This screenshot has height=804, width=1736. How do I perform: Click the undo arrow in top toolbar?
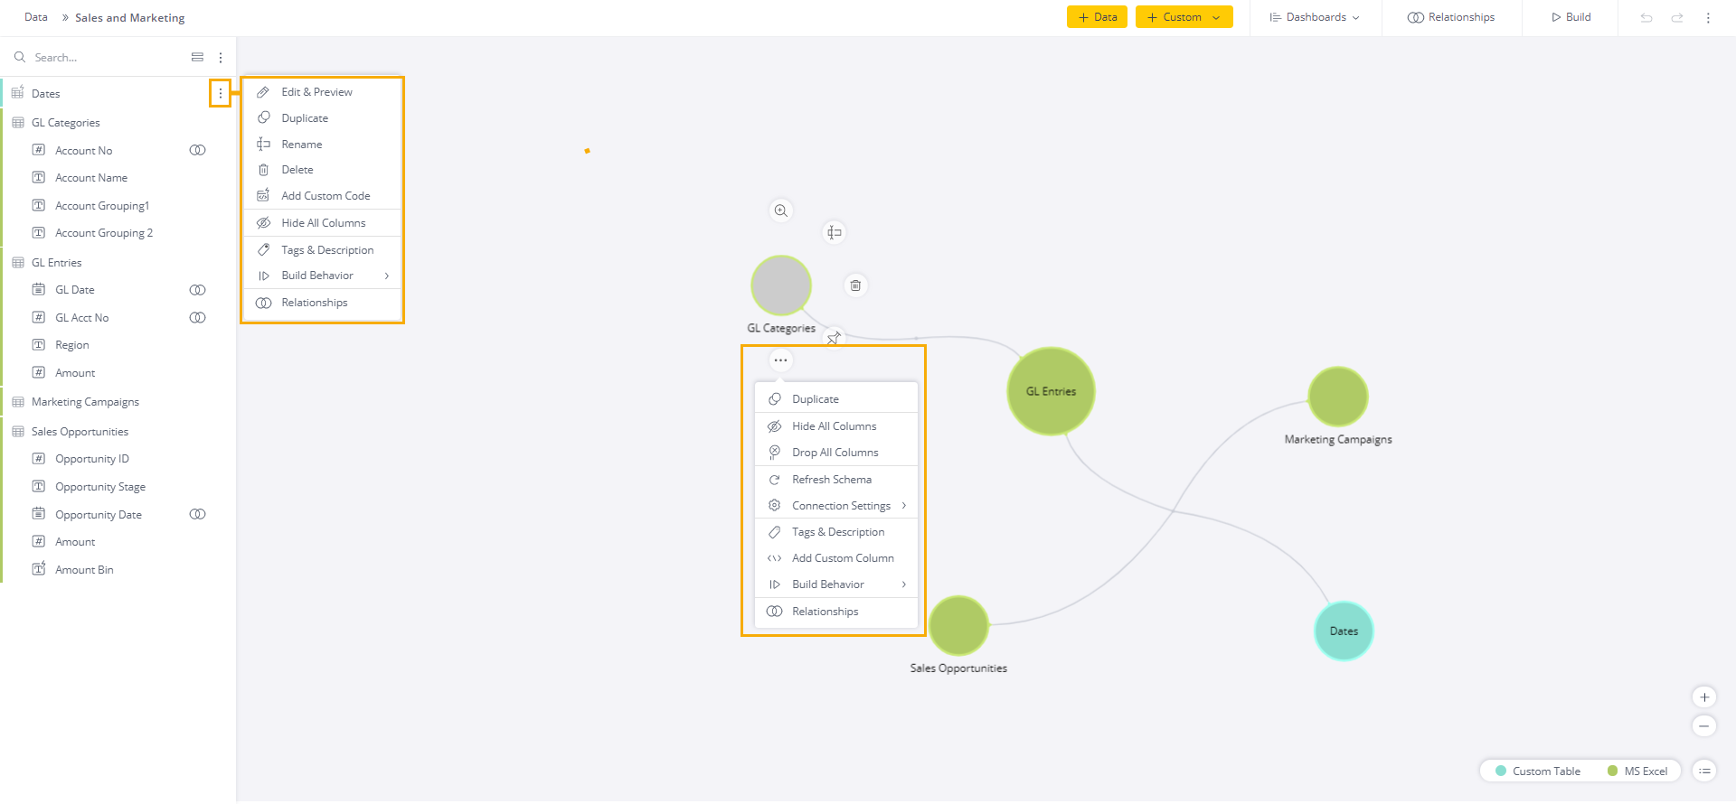(x=1646, y=17)
